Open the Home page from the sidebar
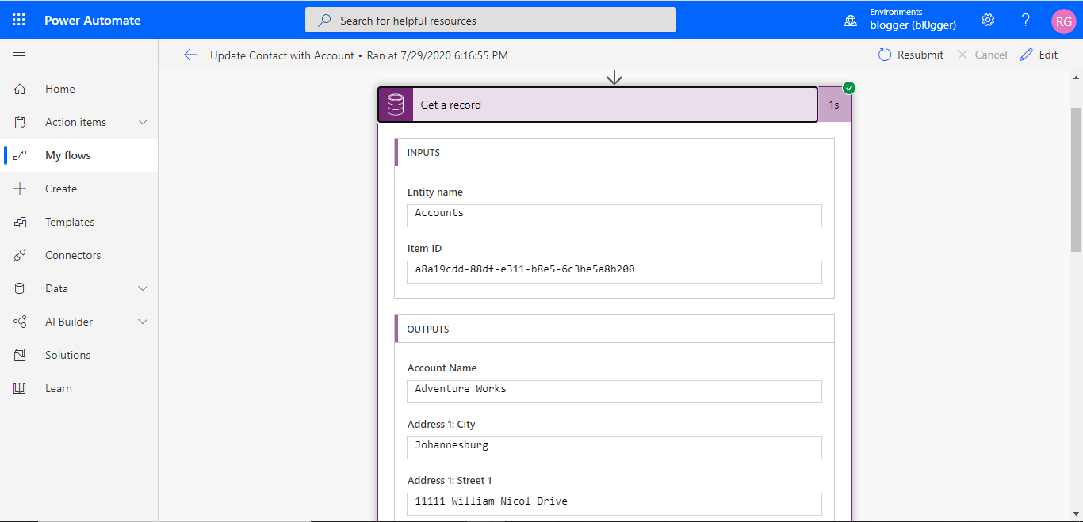 (59, 89)
